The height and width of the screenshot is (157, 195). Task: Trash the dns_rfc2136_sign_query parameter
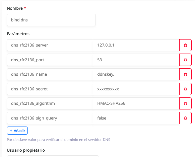coord(185,118)
